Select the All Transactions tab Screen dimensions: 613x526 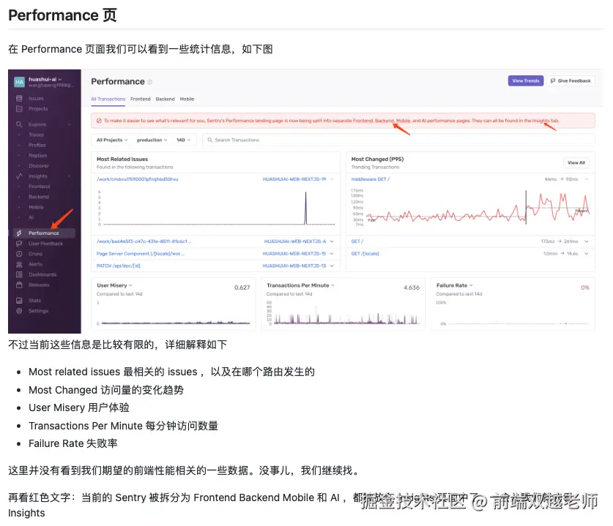point(108,99)
